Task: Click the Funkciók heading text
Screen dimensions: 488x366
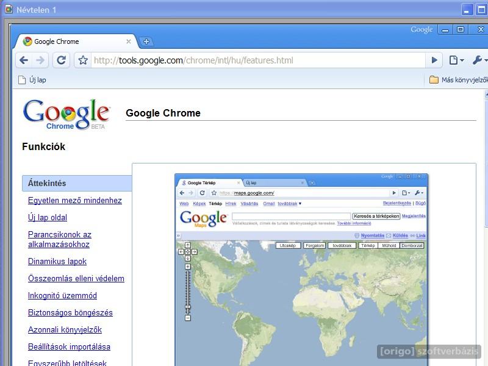Action: [43, 146]
